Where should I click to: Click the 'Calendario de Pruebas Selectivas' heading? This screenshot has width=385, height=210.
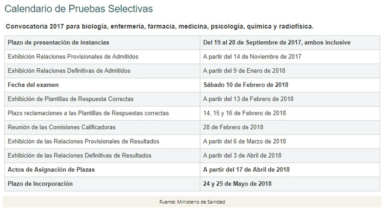coord(78,9)
